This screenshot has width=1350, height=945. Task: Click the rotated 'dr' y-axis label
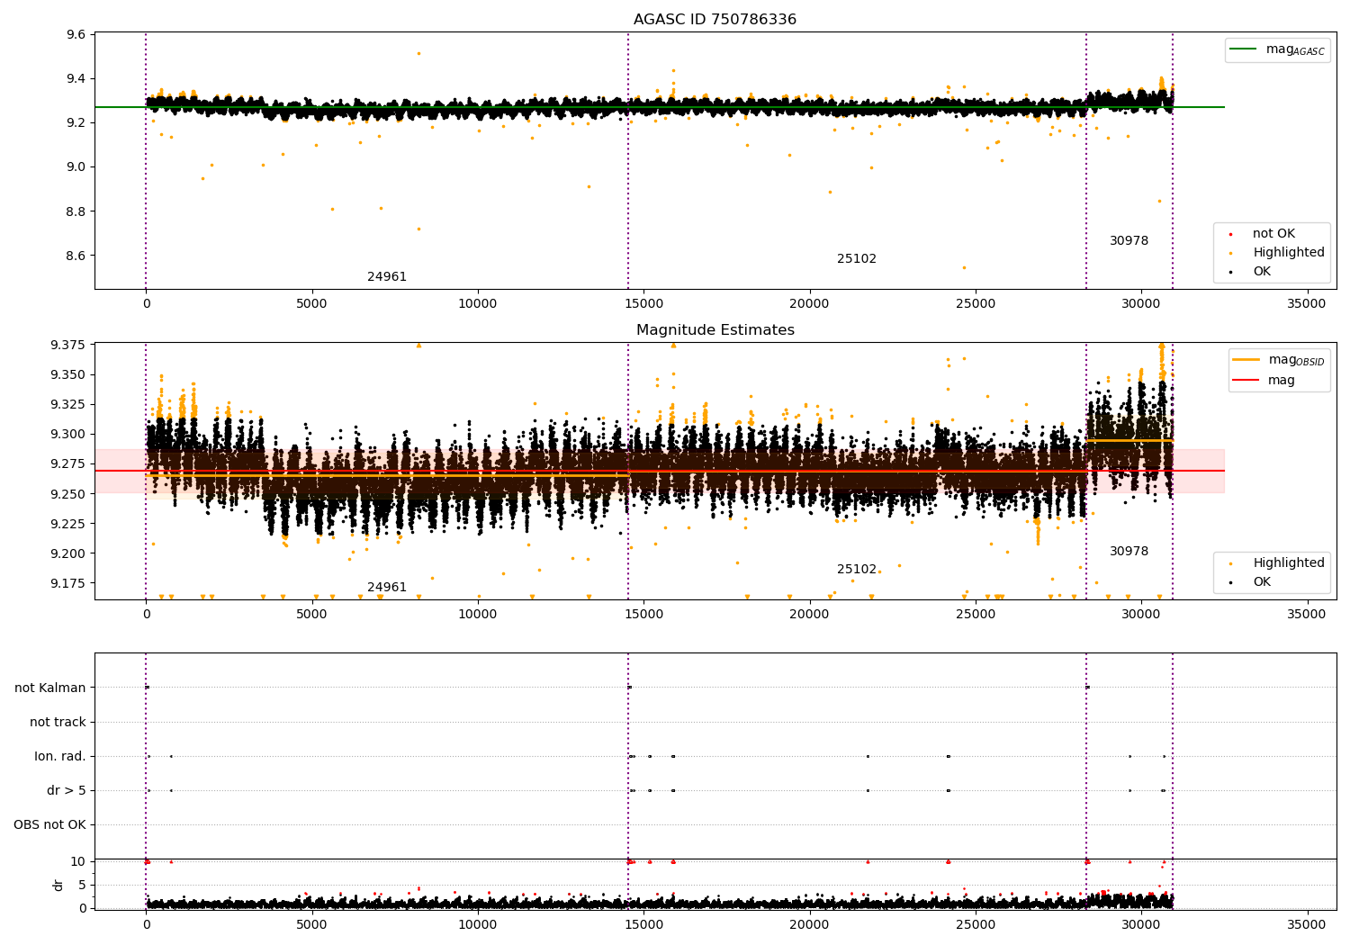pos(58,885)
